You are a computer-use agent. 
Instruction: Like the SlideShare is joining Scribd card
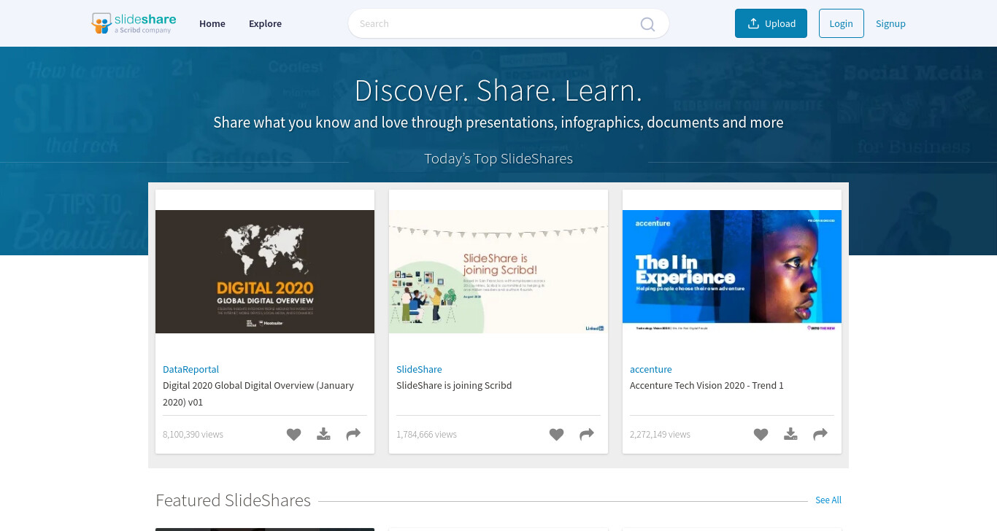556,434
